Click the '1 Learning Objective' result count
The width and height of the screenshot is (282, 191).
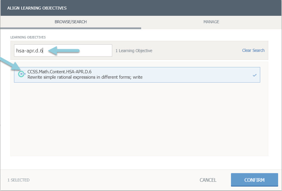[x=134, y=51]
